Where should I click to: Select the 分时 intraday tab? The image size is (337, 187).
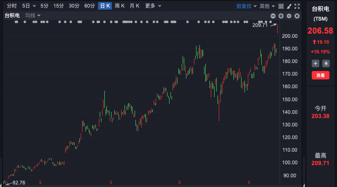pos(12,6)
